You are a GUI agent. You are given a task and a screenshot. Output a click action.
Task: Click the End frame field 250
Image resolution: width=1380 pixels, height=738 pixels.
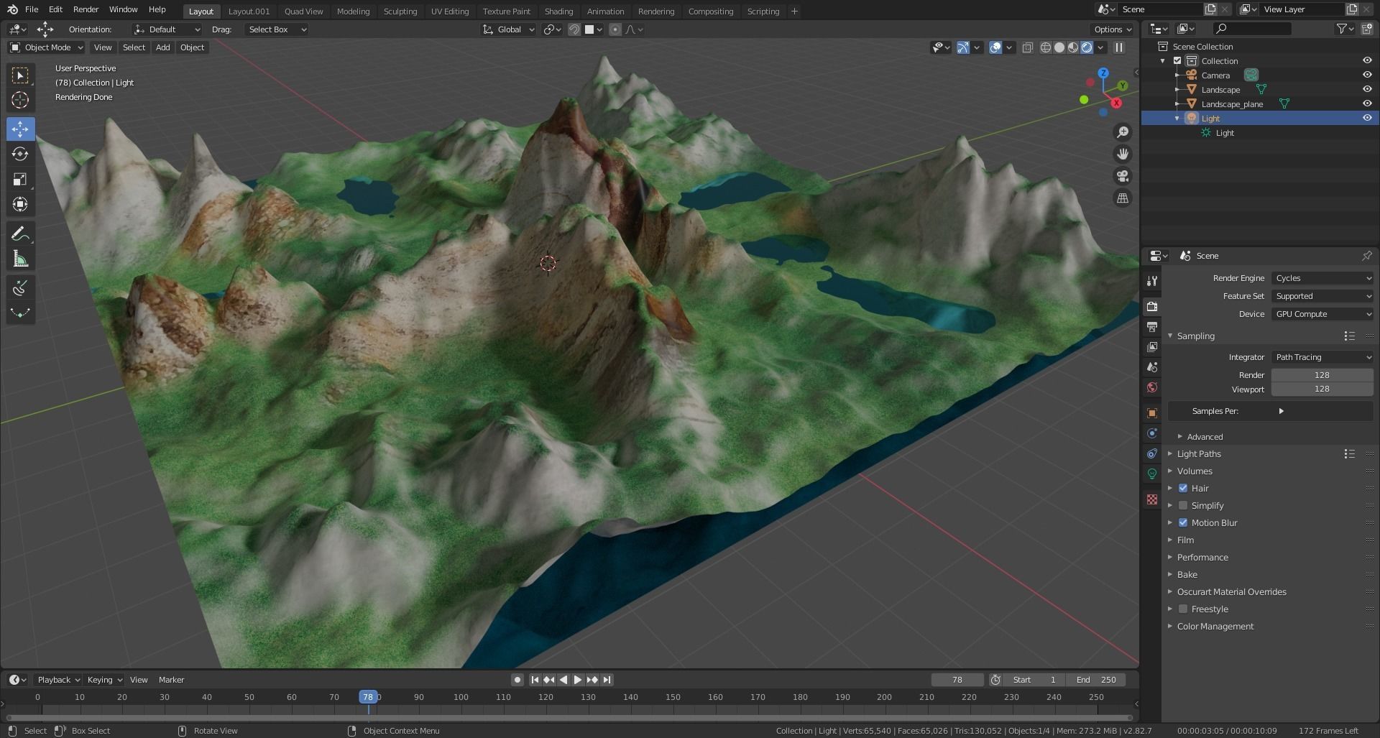(1097, 680)
